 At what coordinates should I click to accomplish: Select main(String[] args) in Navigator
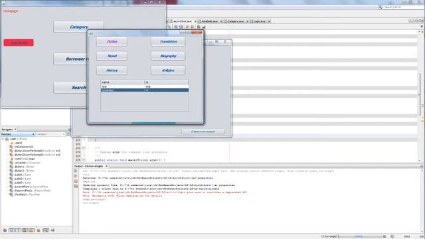coord(25,159)
